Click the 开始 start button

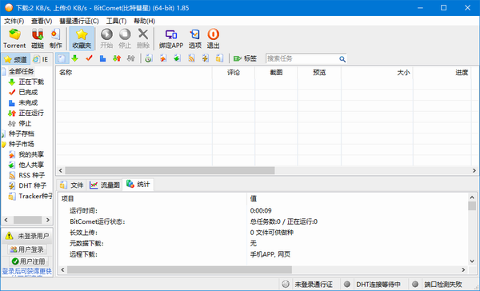[x=106, y=38]
